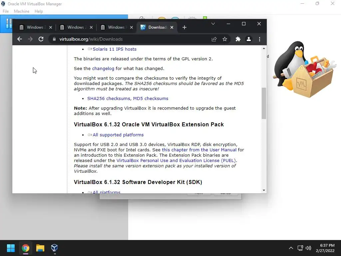
Task: Open VirtualBox PUEL license link
Action: tap(176, 161)
